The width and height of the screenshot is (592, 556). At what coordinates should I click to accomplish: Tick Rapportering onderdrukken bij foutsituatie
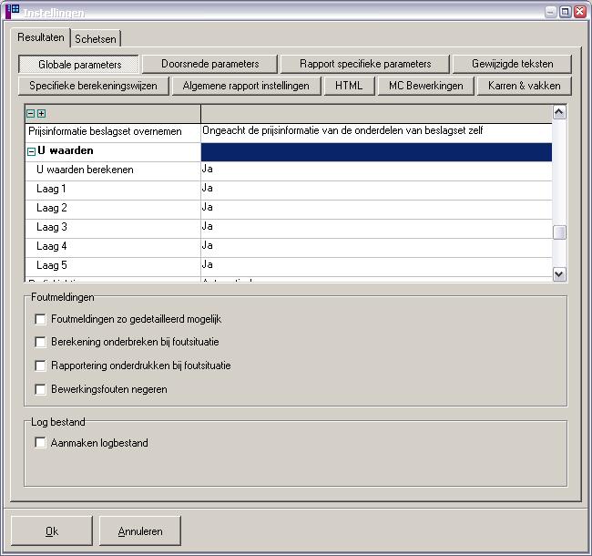pos(40,366)
